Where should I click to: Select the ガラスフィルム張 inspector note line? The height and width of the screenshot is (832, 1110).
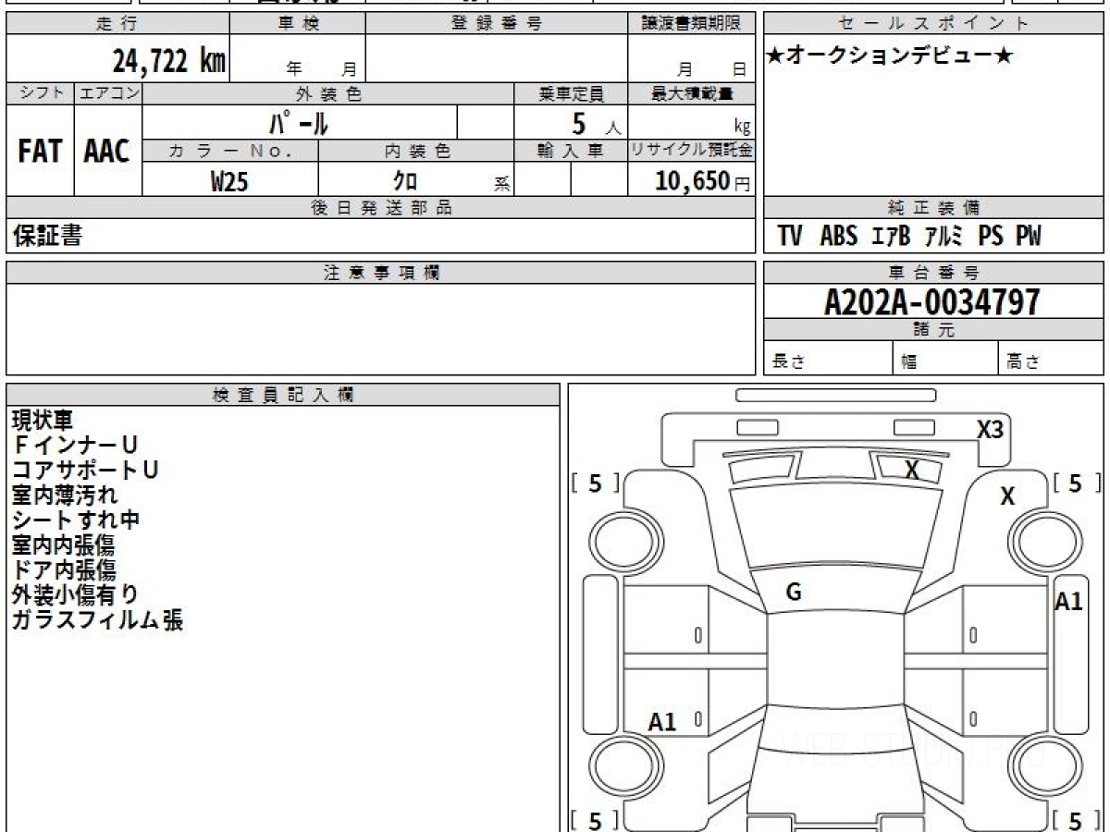97,620
